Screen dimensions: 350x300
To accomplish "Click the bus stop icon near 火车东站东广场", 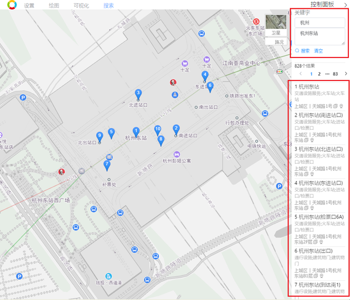I will point(202,33).
